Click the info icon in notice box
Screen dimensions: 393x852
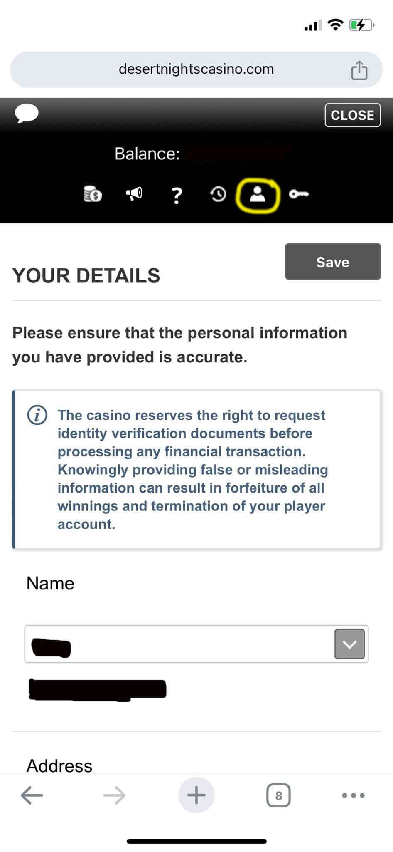(x=37, y=415)
